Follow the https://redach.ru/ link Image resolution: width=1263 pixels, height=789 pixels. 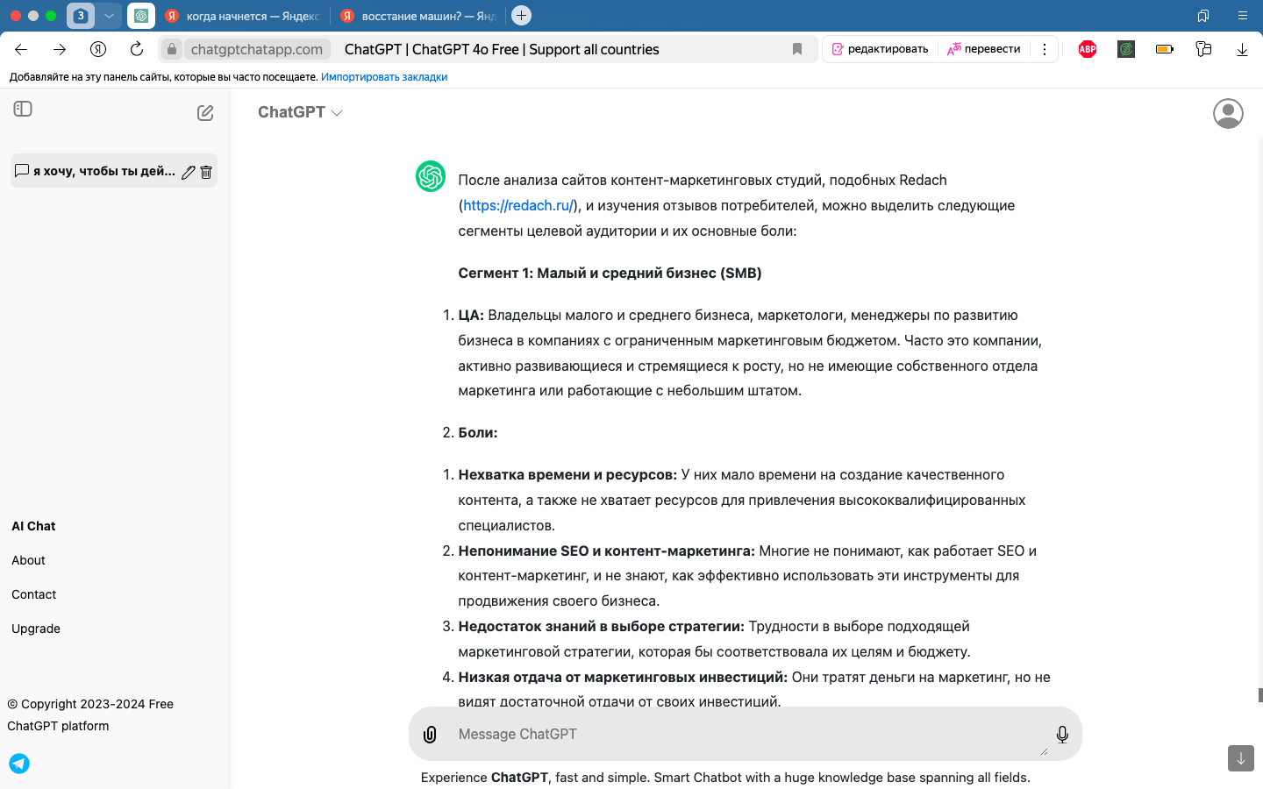click(x=518, y=205)
